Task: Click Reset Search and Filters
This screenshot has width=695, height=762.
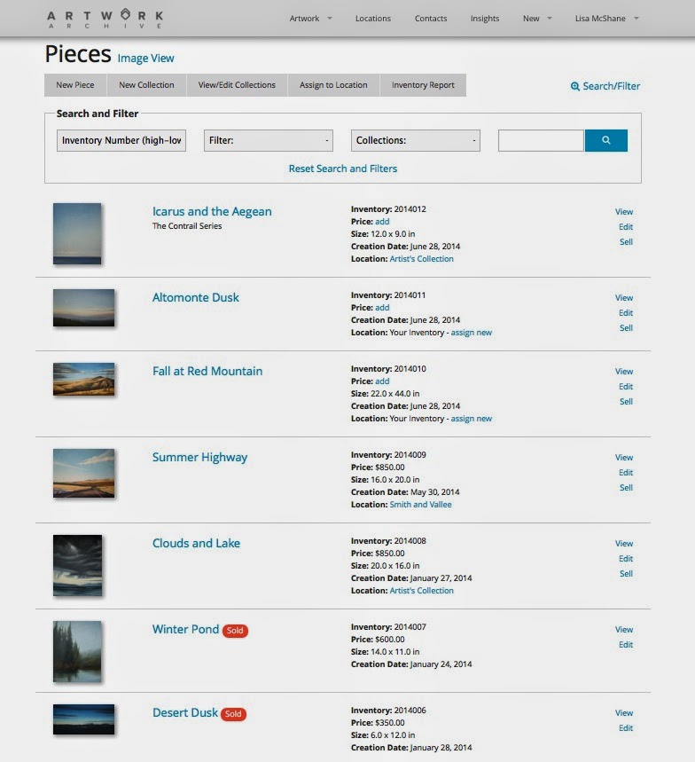Action: coord(342,168)
